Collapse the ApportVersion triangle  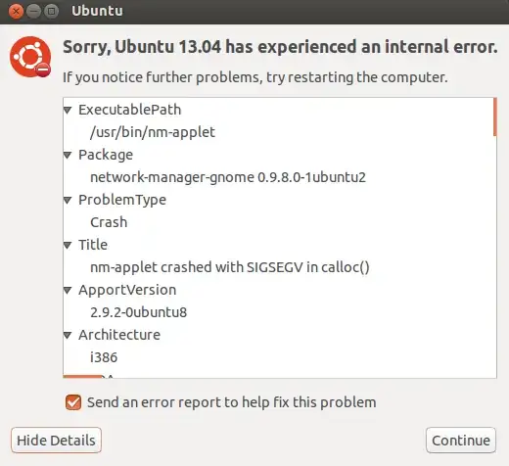(68, 290)
